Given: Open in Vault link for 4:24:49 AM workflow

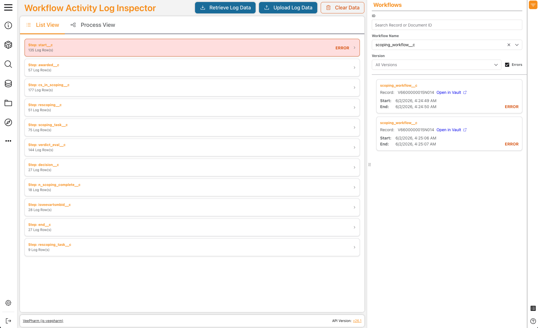Looking at the screenshot, I should tap(449, 92).
